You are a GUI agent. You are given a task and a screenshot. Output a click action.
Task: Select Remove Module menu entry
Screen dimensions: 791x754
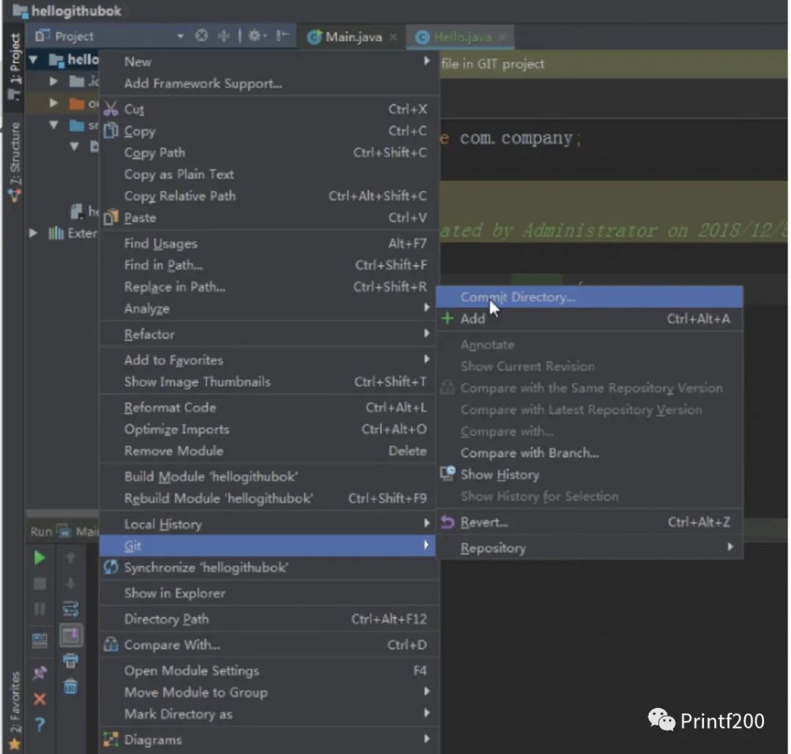tap(267, 451)
